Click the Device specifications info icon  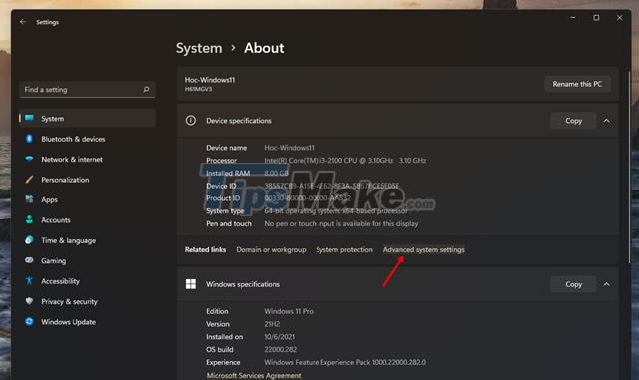(x=191, y=120)
